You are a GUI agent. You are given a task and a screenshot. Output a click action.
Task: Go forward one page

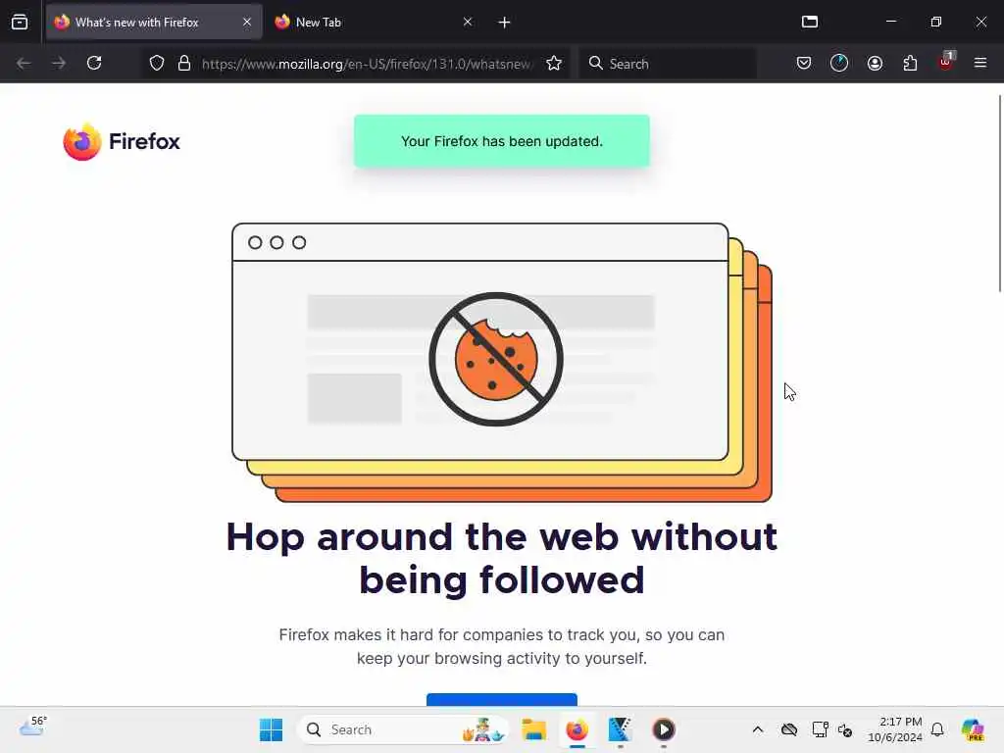click(59, 64)
